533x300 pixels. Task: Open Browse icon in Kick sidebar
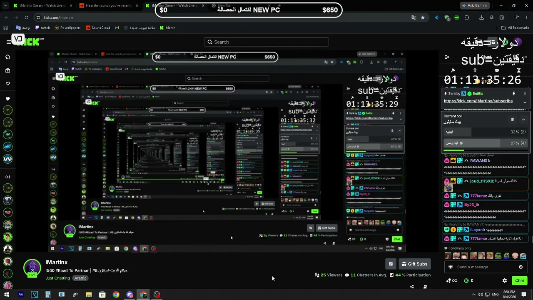coord(7,70)
